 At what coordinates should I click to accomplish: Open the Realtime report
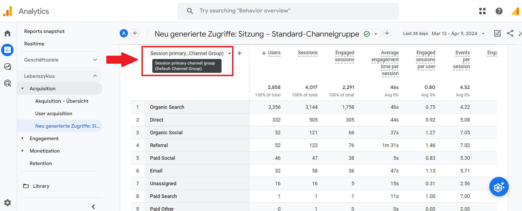pos(34,44)
